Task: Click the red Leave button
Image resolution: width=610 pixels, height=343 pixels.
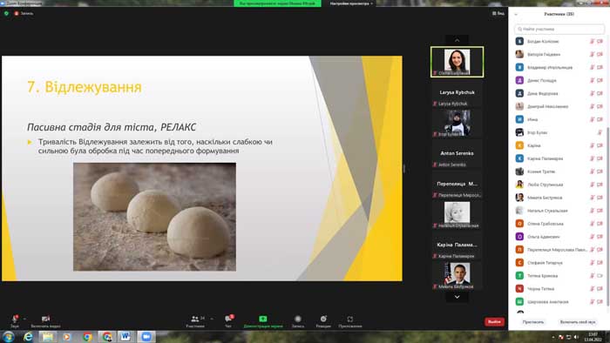Action: [494, 321]
